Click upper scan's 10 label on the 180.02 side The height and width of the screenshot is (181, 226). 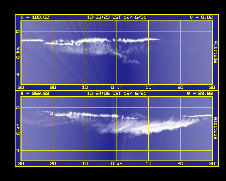pyautogui.click(x=85, y=87)
